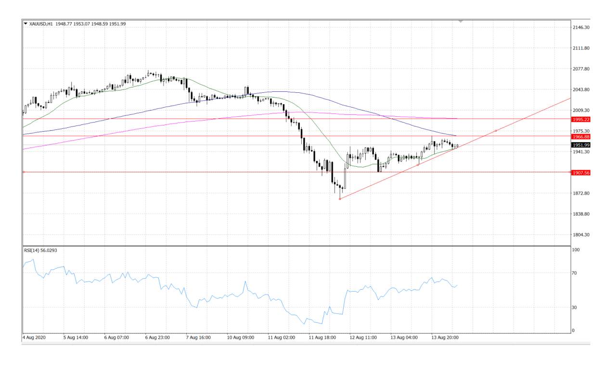Click the 2043.80 price scale value
This screenshot has width=616, height=381.
point(581,90)
